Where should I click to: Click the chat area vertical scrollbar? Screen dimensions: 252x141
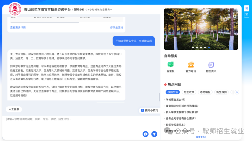pos(159,97)
